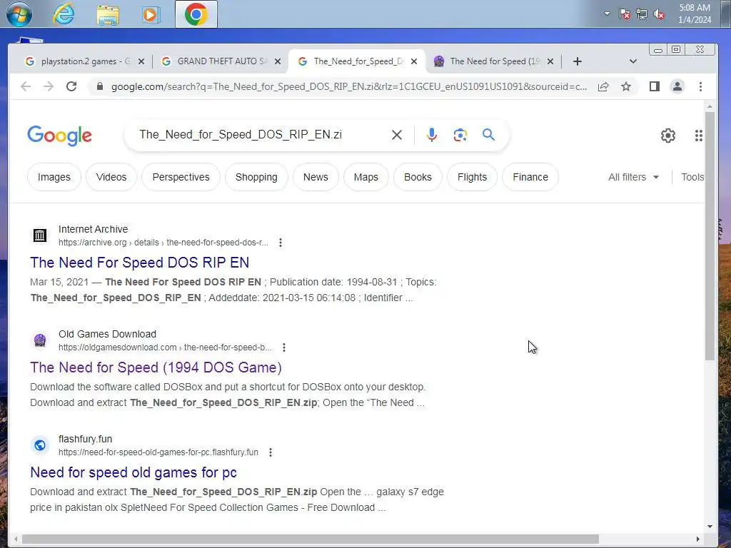Image resolution: width=731 pixels, height=548 pixels.
Task: Open more options for Internet Archive result
Action: [280, 243]
